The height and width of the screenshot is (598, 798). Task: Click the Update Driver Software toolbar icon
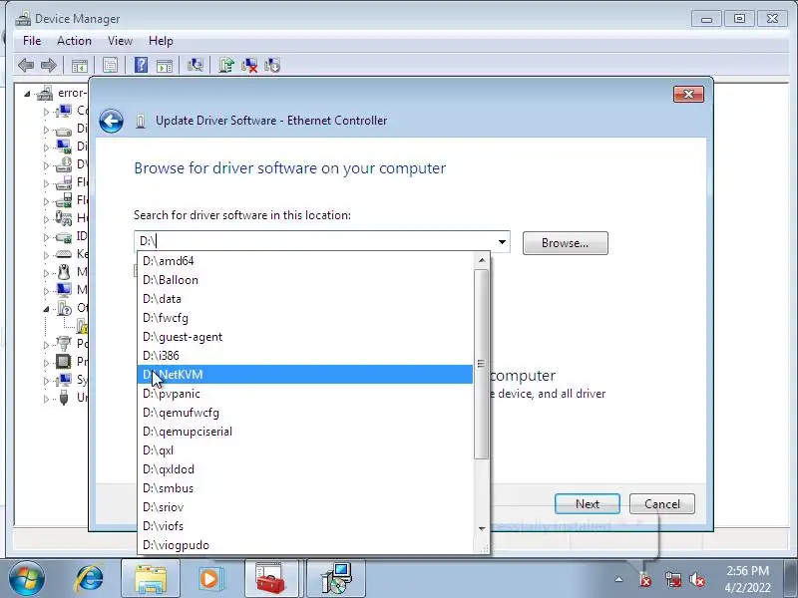[226, 65]
